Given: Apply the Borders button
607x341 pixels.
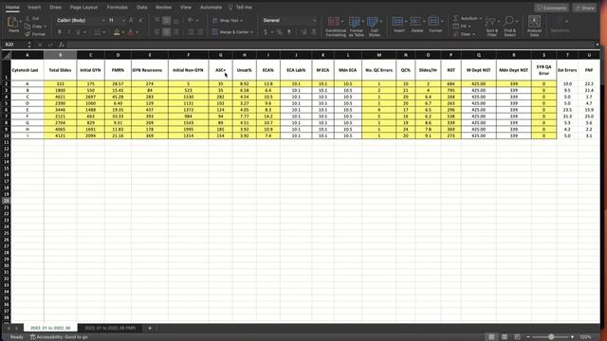Looking at the screenshot, I should point(97,32).
